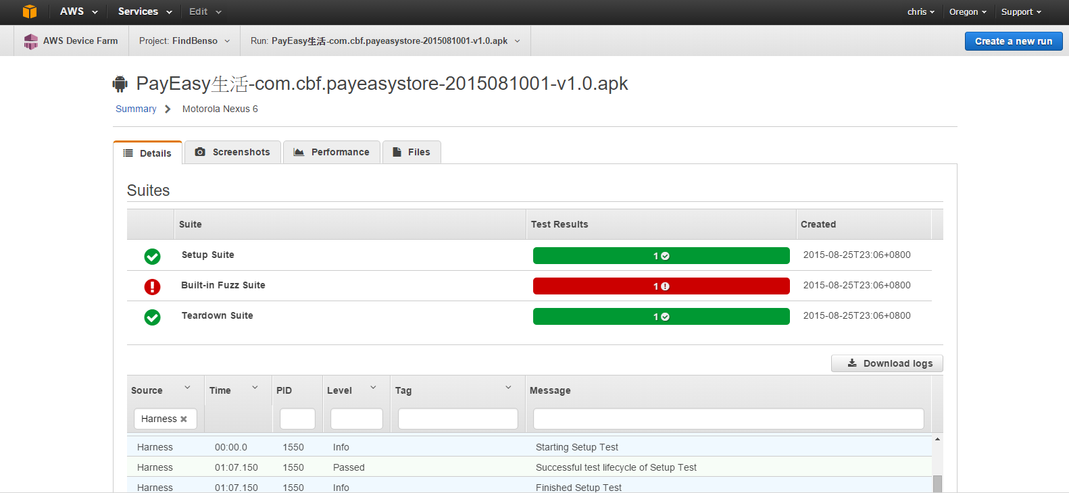Click the Passed level log cell

(x=349, y=467)
